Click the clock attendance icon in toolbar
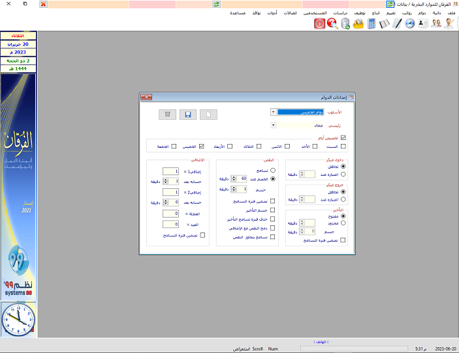 (410, 23)
